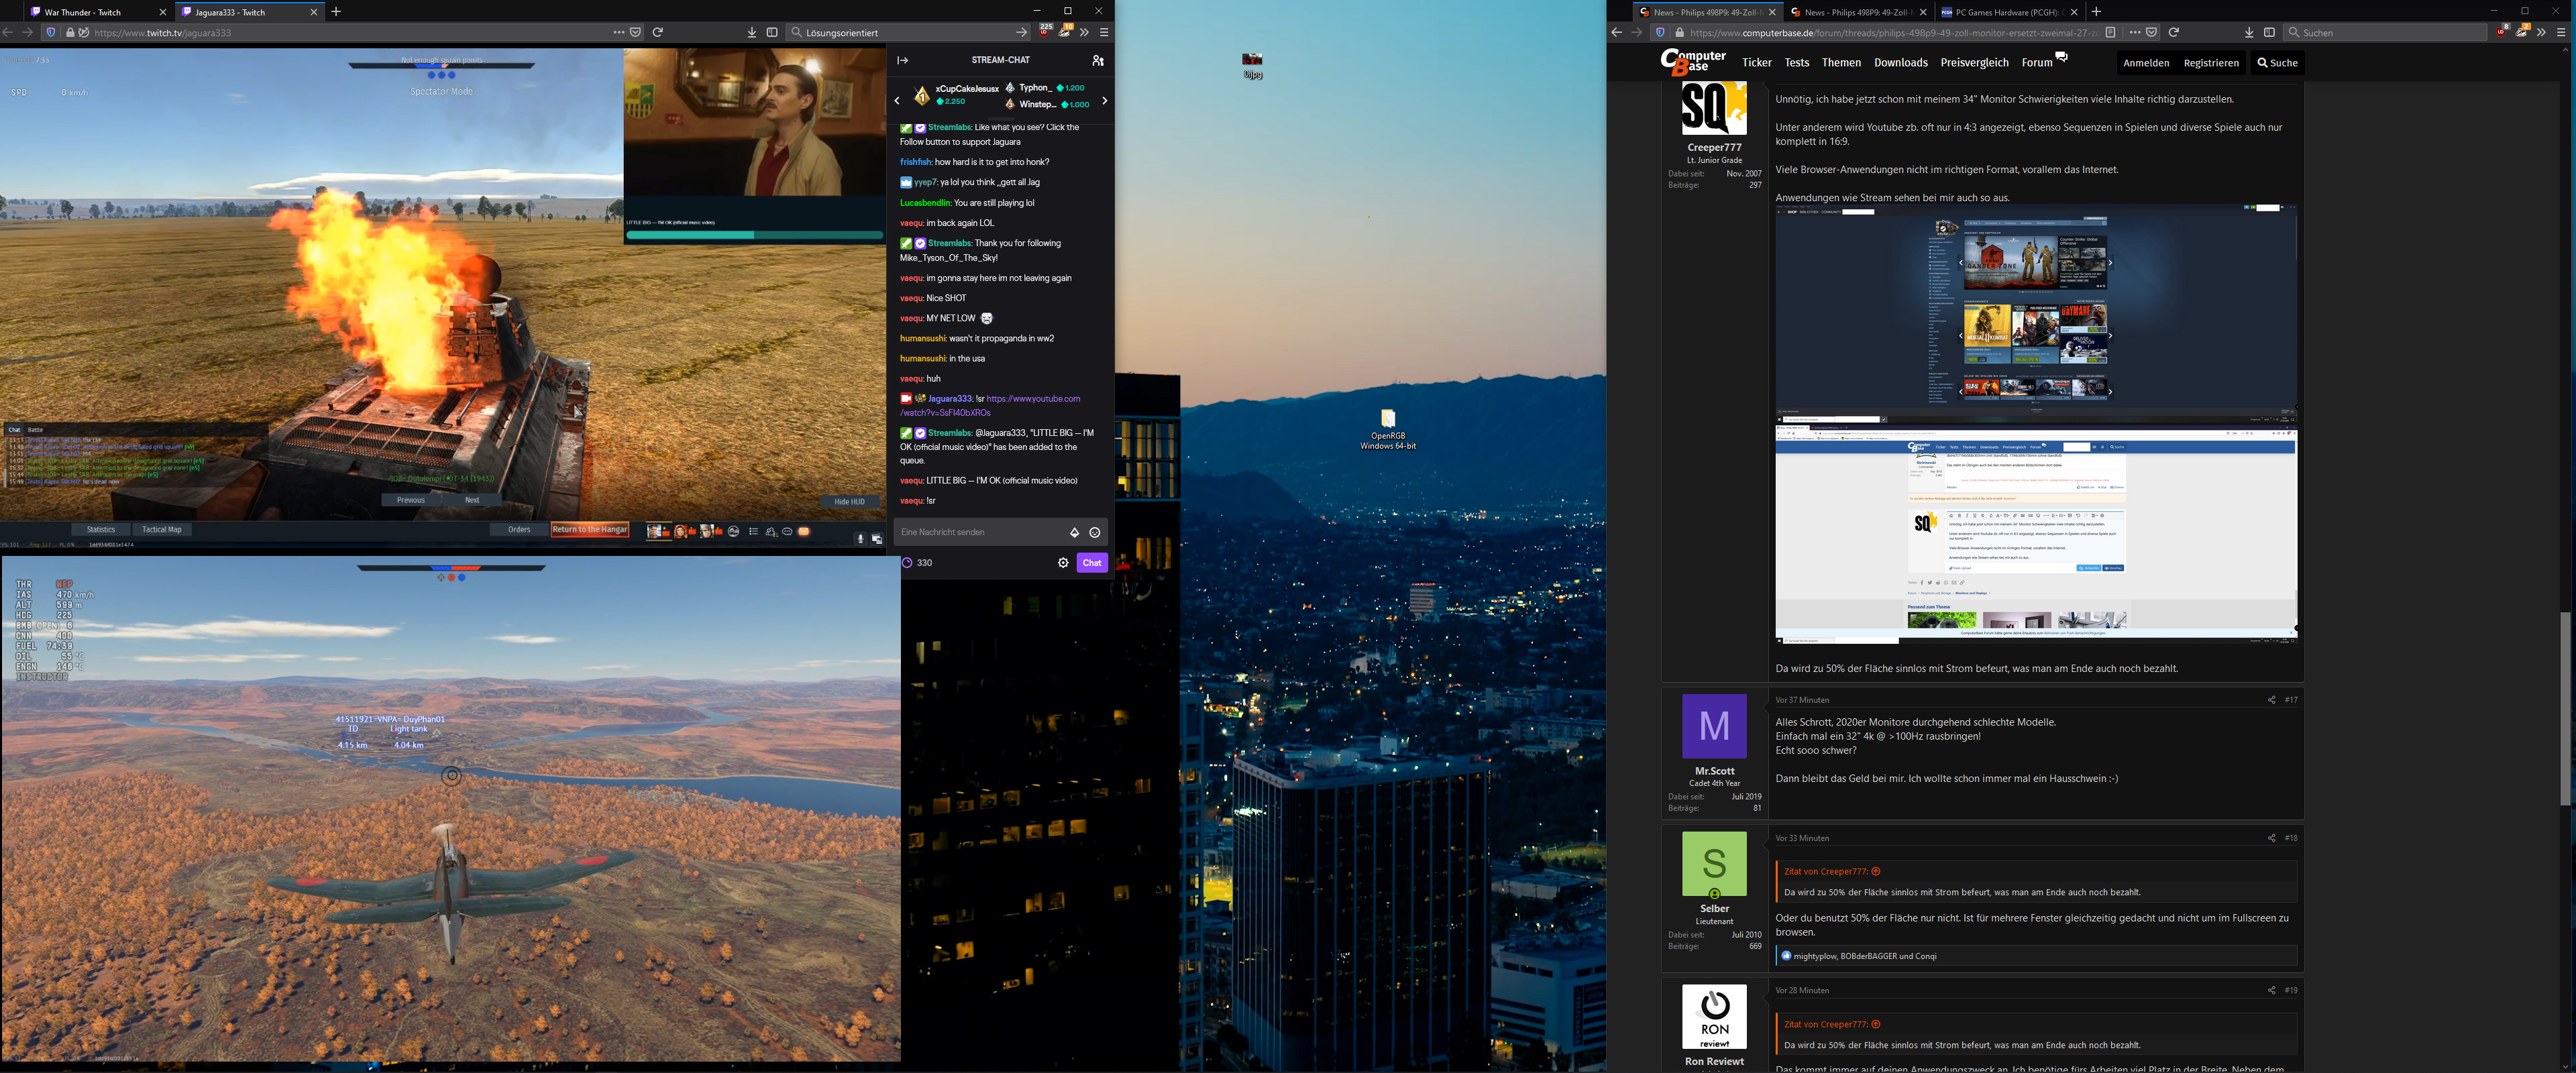This screenshot has width=2576, height=1073.
Task: Share post #17 by Mr.Scott
Action: (x=2271, y=700)
